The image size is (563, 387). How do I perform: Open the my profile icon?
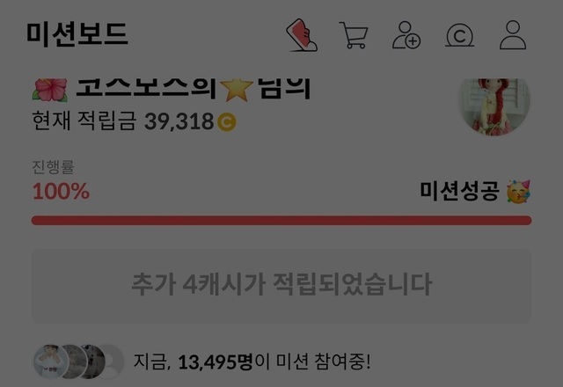tap(513, 35)
